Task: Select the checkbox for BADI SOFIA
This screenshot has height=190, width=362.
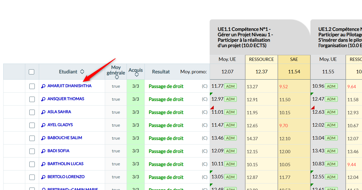Action: (x=32, y=151)
